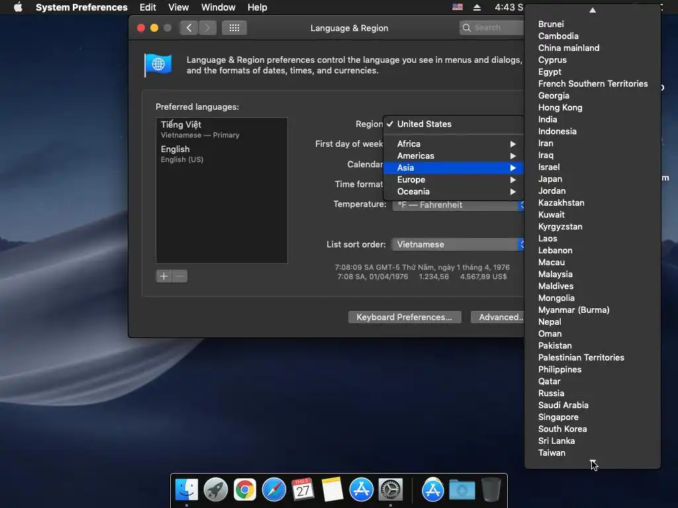This screenshot has height=508, width=678.
Task: Go back with the left chevron button
Action: point(189,28)
